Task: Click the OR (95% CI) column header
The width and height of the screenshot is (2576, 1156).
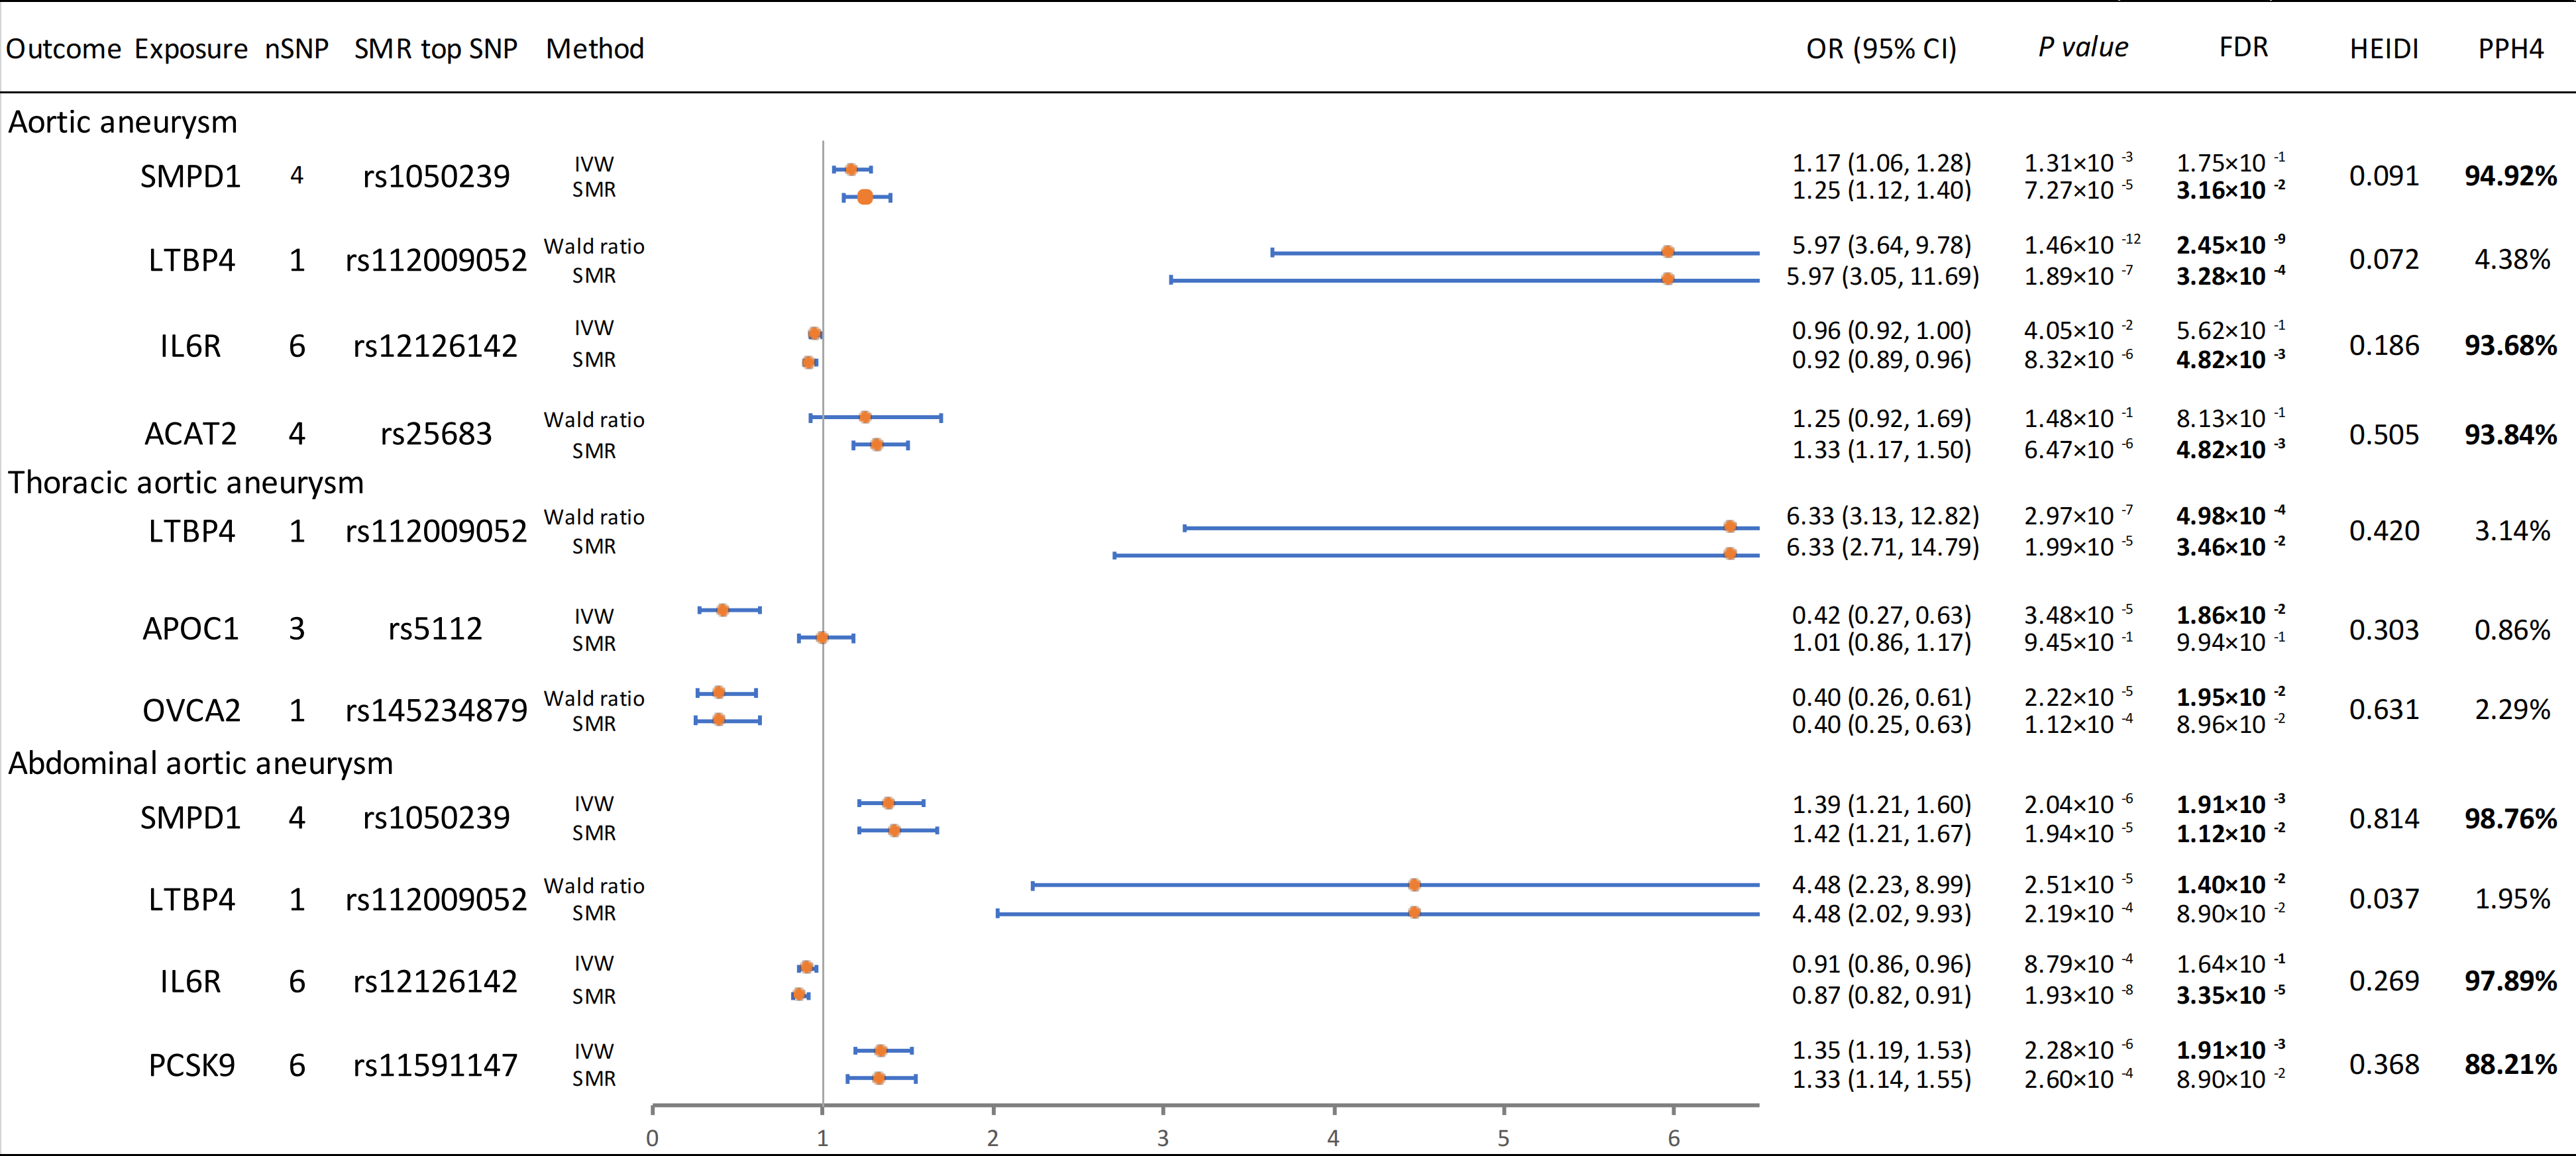Action: coord(1880,49)
